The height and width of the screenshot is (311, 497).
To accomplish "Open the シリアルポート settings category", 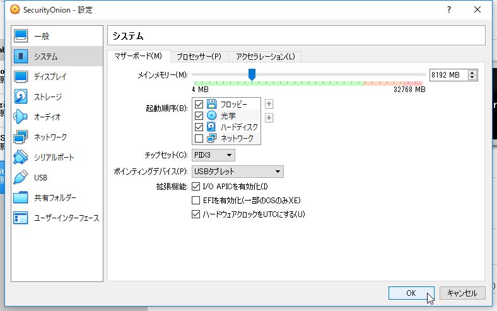I will (57, 157).
